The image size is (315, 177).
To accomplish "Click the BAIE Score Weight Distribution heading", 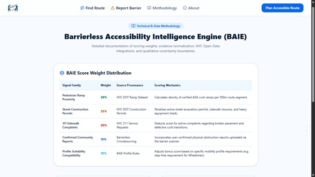I will (x=98, y=73).
